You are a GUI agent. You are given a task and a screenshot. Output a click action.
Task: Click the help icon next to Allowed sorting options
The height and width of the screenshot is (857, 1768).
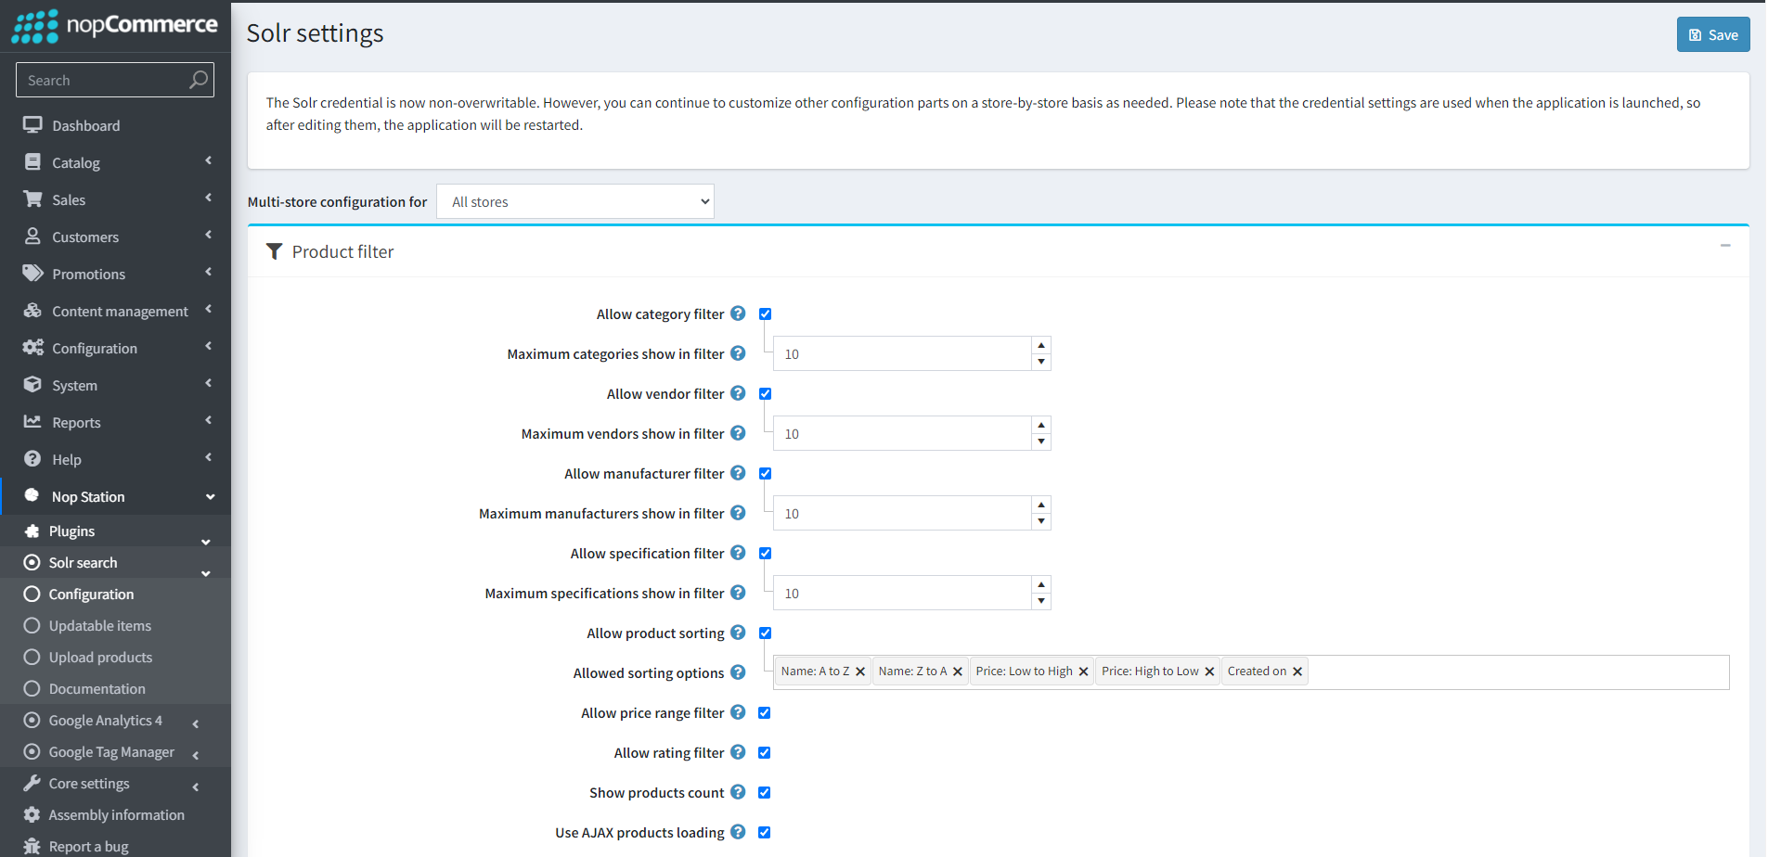coord(738,672)
